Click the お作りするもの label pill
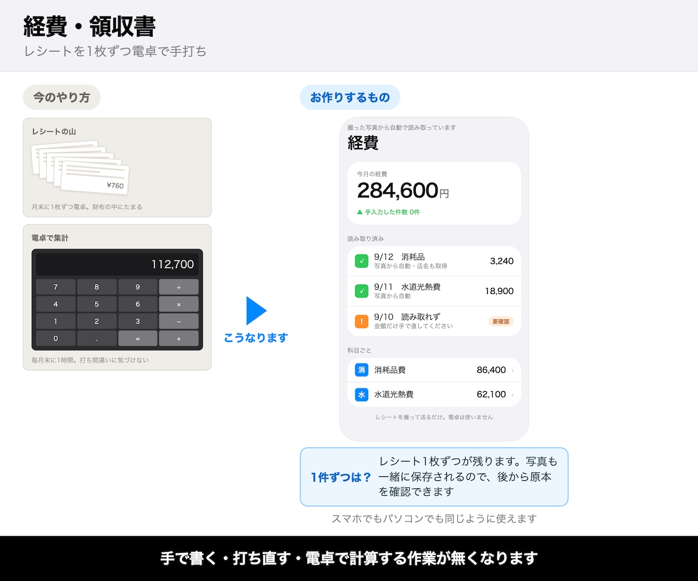698x581 pixels. [350, 97]
